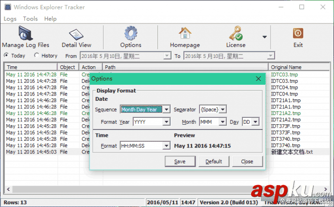Click Rows: 13 status bar entry
This screenshot has width=334, height=207.
15,202
